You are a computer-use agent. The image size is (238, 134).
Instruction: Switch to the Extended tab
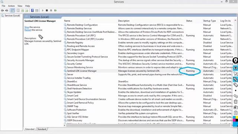click(30, 129)
